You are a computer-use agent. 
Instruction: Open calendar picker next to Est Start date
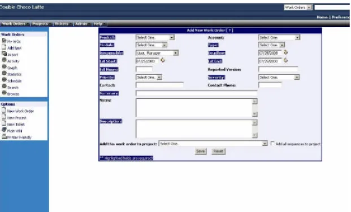click(x=163, y=60)
